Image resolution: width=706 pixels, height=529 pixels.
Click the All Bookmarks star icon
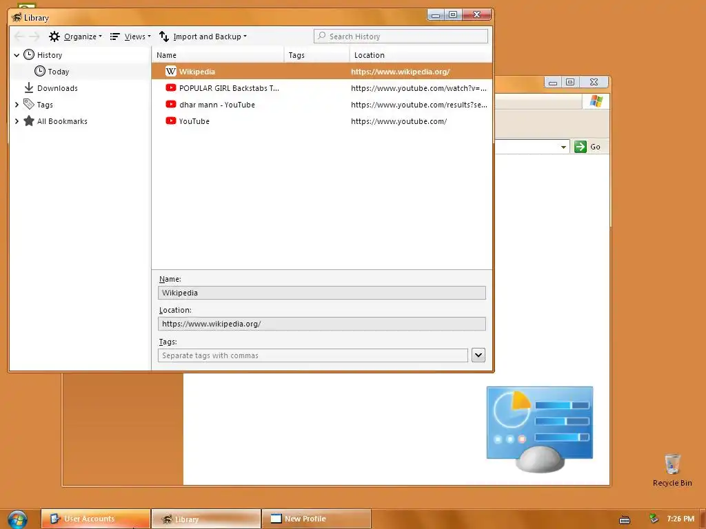(x=29, y=121)
